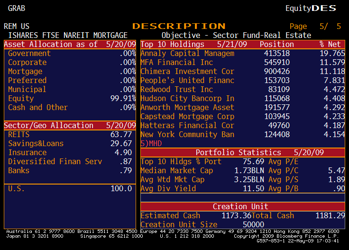Click the Page 5/5 indicator
This screenshot has height=250, width=349.
315,26
